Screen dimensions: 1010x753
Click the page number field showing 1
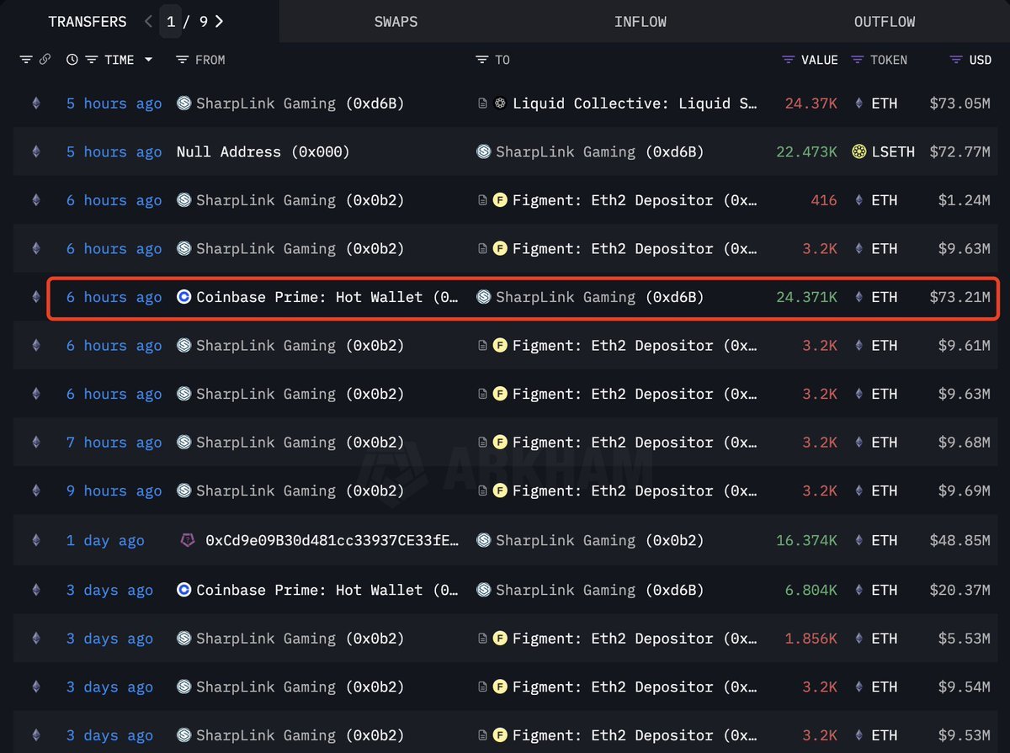coord(171,22)
